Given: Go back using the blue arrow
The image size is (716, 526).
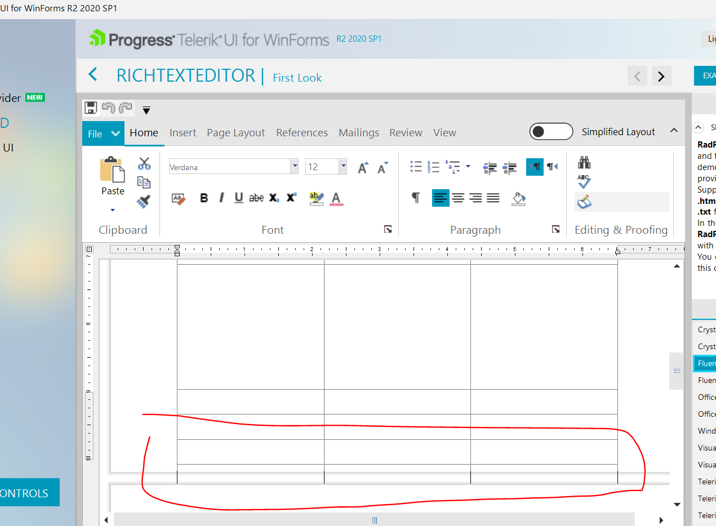Looking at the screenshot, I should pos(93,74).
